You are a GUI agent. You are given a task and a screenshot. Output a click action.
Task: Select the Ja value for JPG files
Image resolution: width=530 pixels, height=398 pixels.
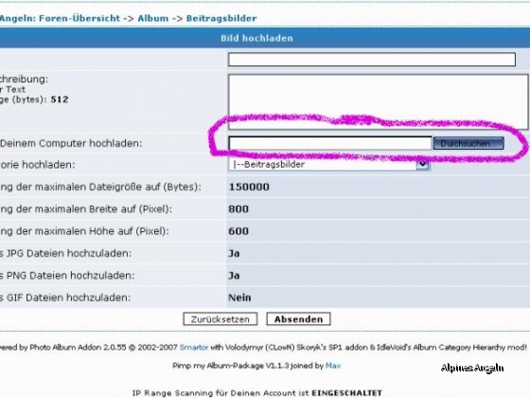click(234, 254)
